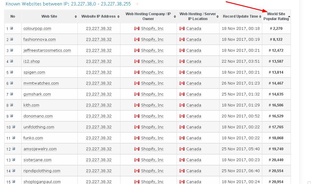
Task: Expand the plus icon for row 7
Action: tap(12, 94)
